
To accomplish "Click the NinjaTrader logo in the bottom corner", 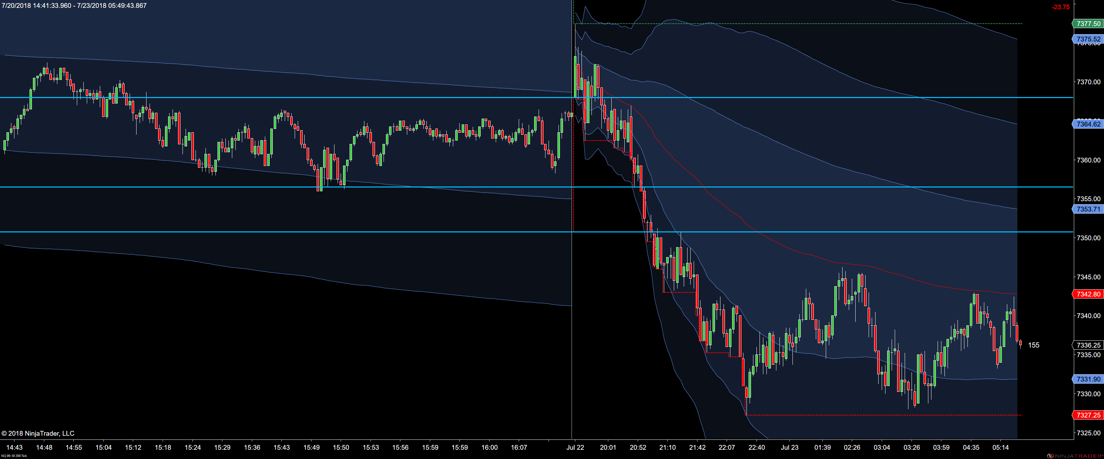I will 1075,456.
